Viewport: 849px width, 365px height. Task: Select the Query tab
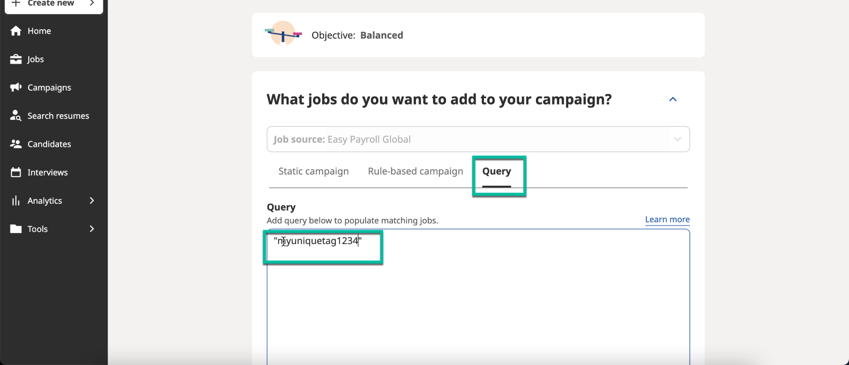(x=497, y=171)
